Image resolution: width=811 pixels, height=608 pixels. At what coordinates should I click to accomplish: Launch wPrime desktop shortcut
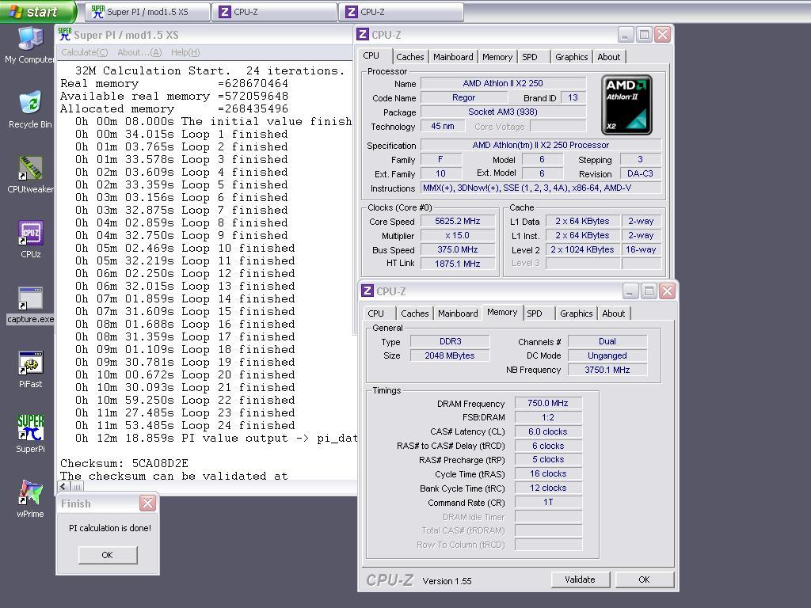tap(30, 500)
